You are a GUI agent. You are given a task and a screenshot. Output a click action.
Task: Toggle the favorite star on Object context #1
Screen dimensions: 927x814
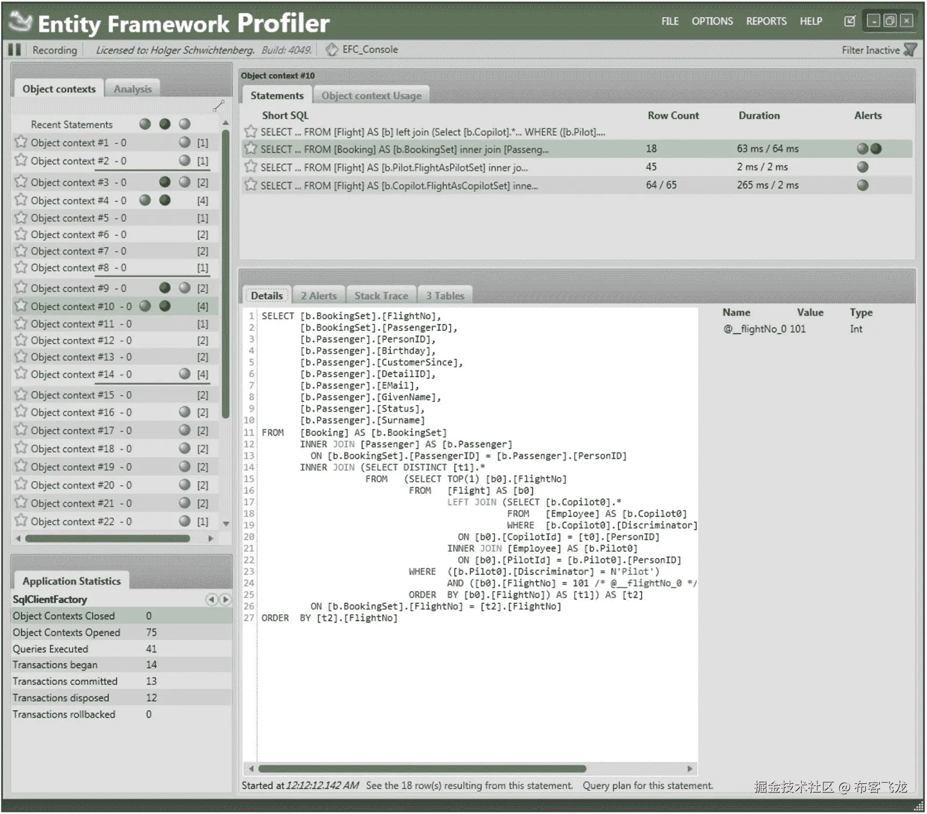click(x=21, y=142)
